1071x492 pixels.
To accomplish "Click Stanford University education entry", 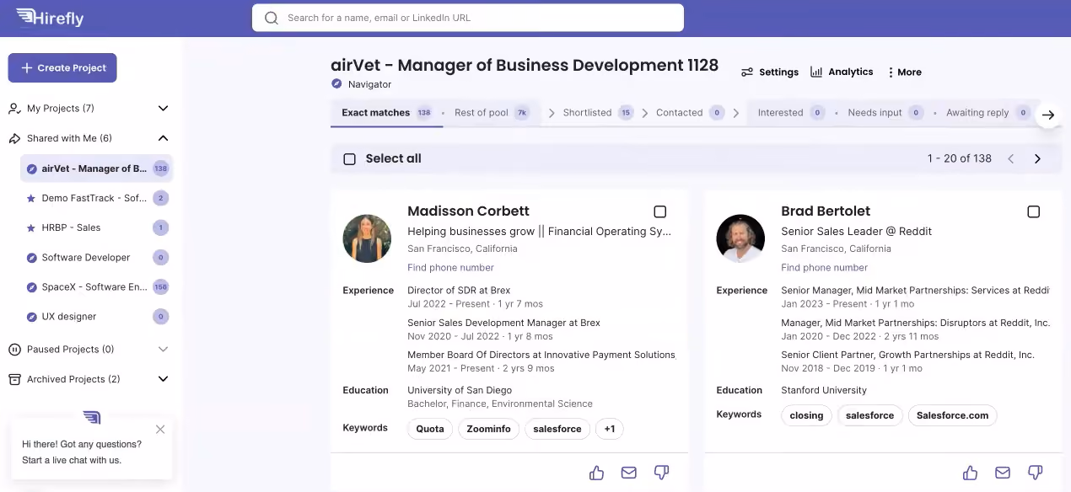I will [x=824, y=391].
